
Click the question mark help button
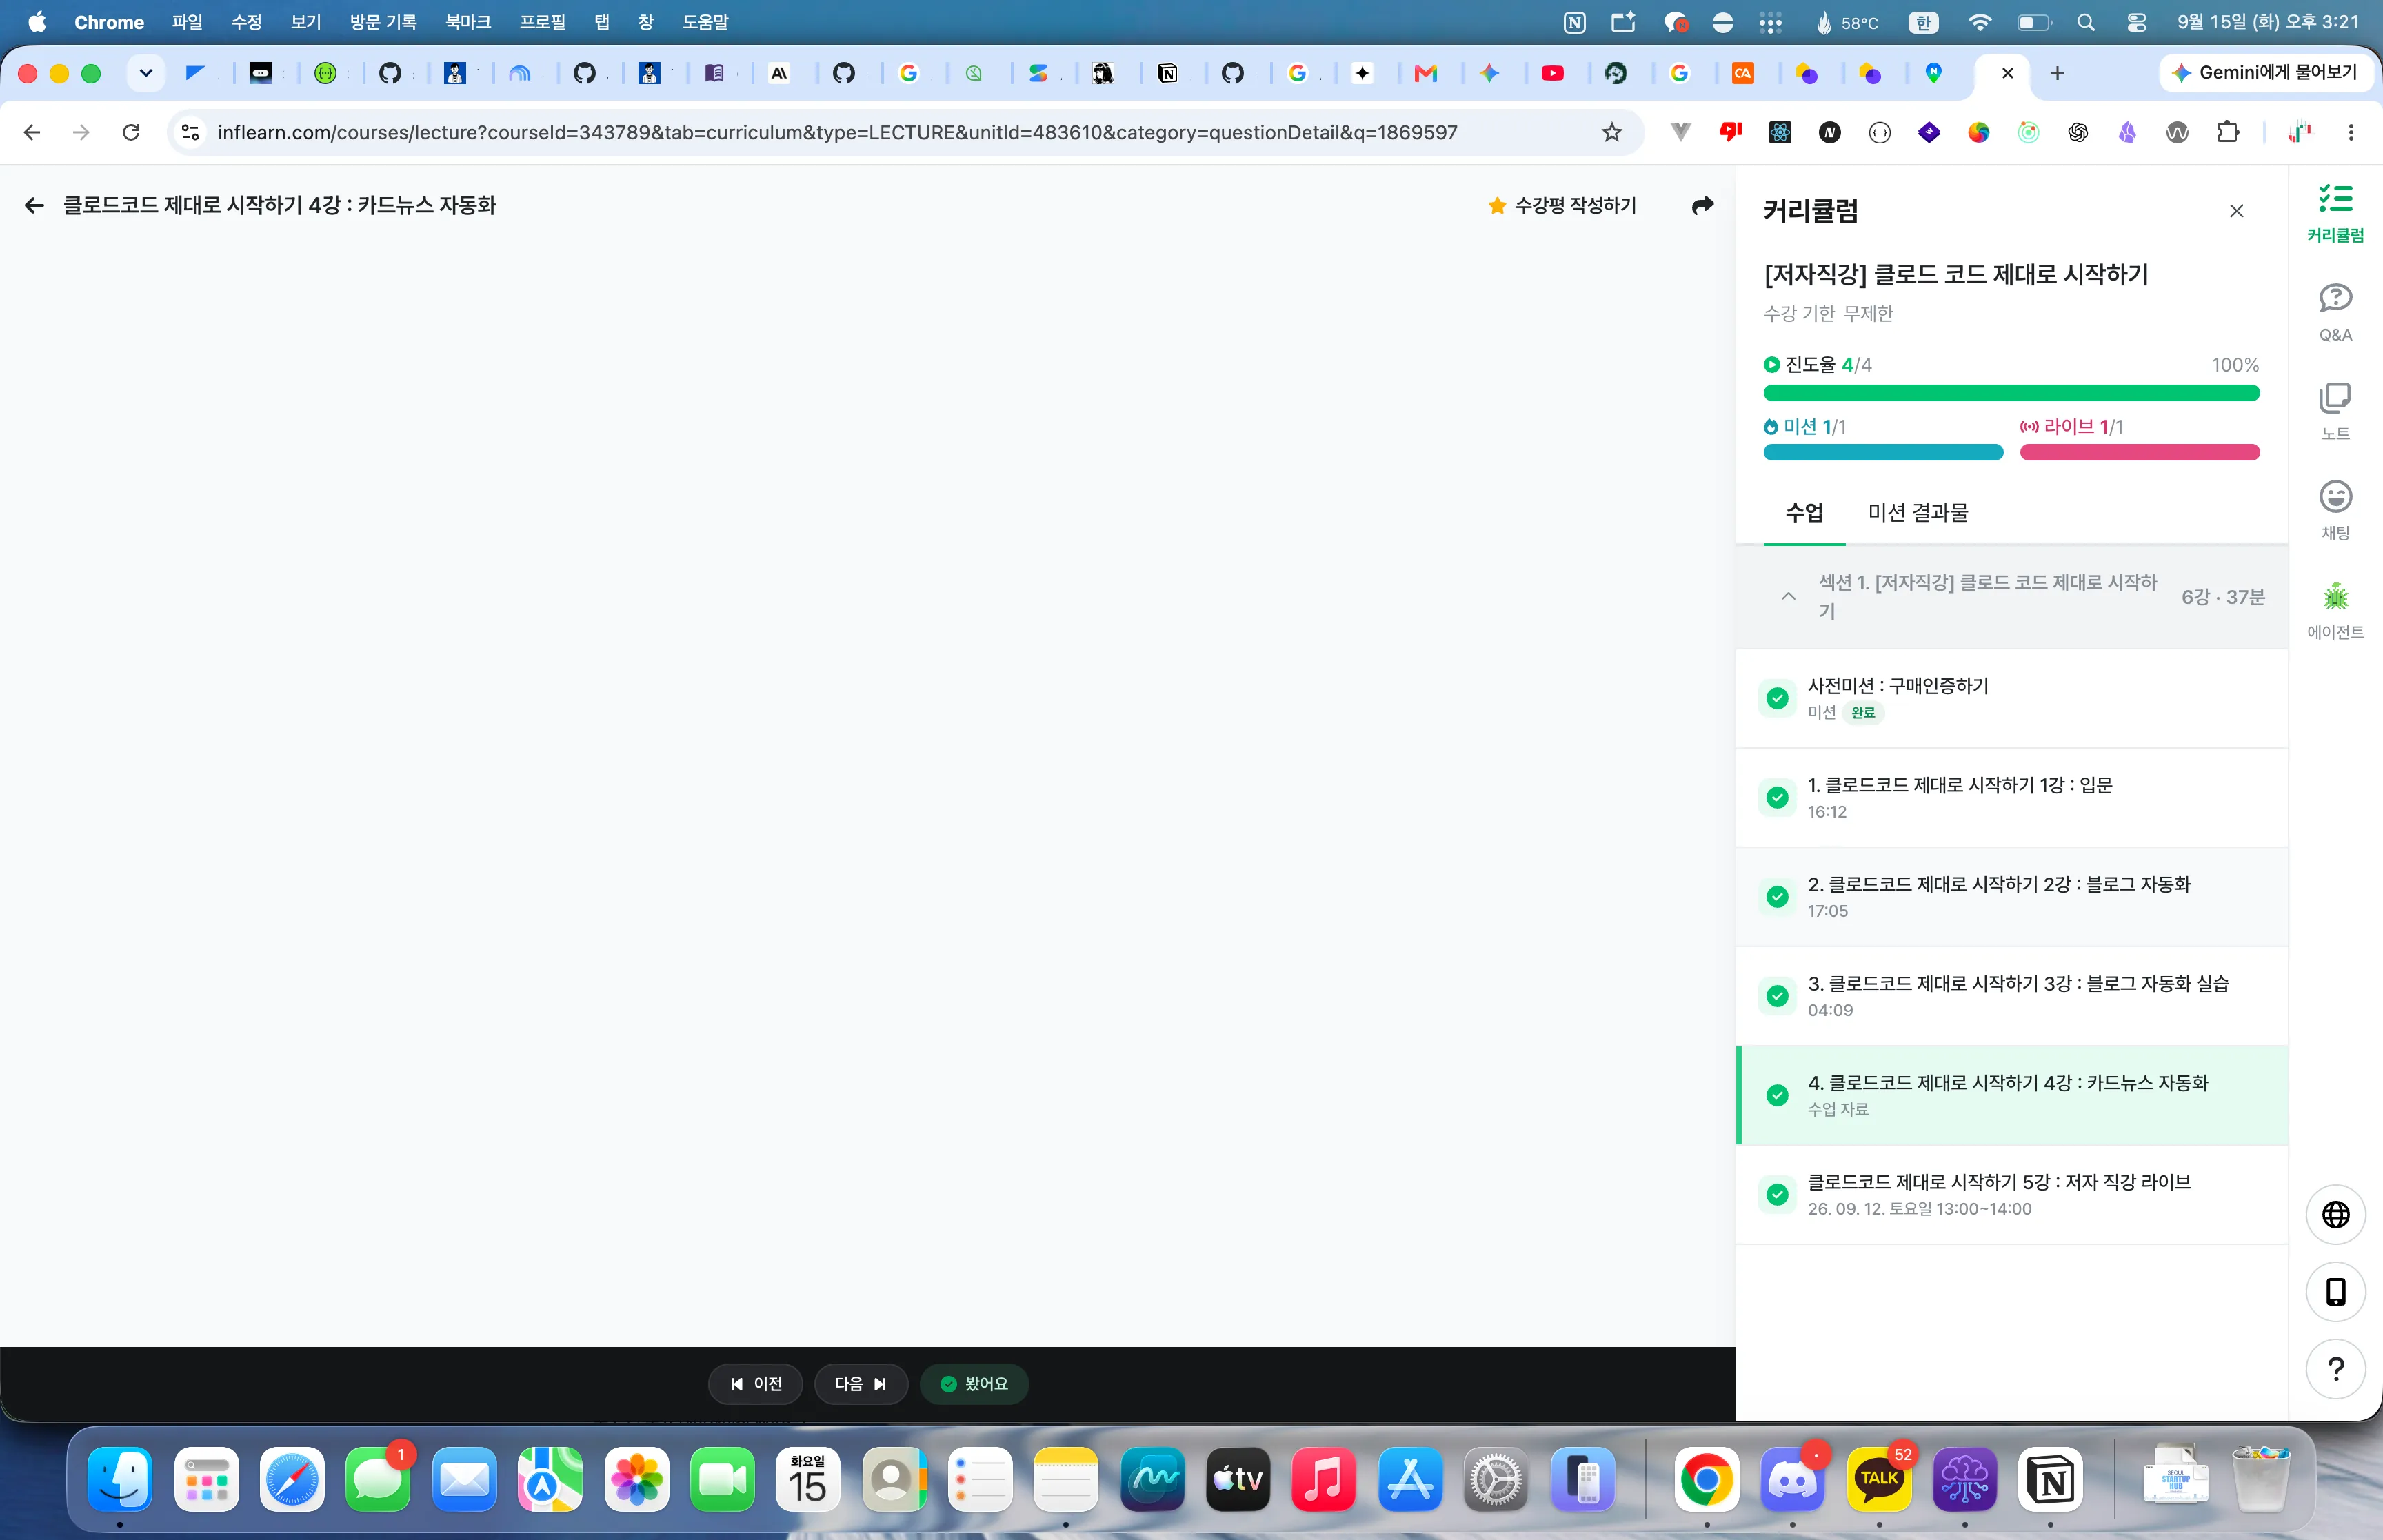[x=2335, y=1368]
